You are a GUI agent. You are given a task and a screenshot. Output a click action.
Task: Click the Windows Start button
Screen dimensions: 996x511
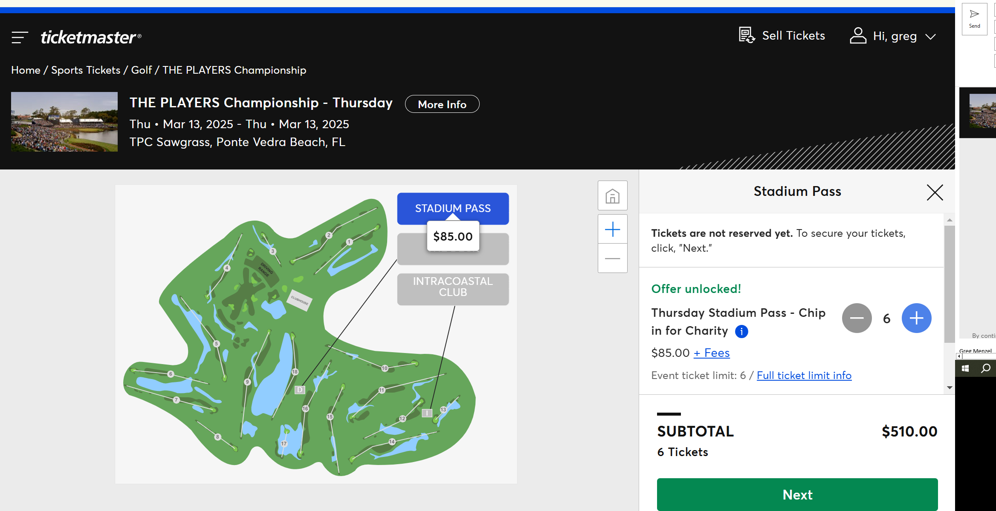point(966,369)
